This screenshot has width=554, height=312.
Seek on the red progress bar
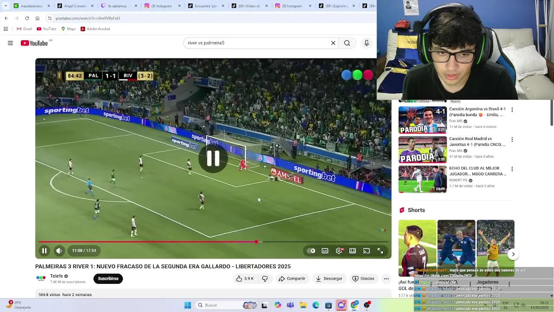coord(213,242)
